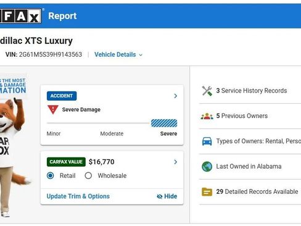Image resolution: width=301 pixels, height=226 pixels.
Task: Click the folder icon for detailed records
Action: pyautogui.click(x=207, y=192)
